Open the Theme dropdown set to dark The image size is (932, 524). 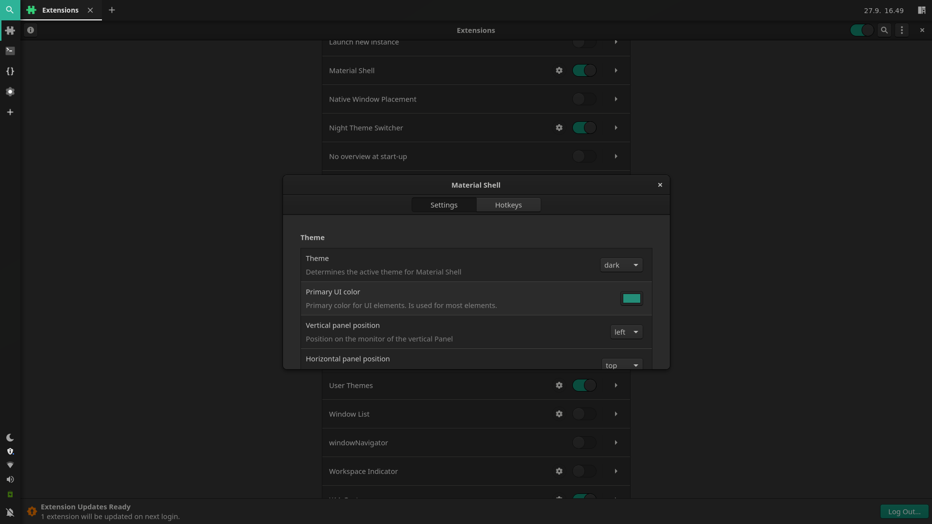(621, 265)
